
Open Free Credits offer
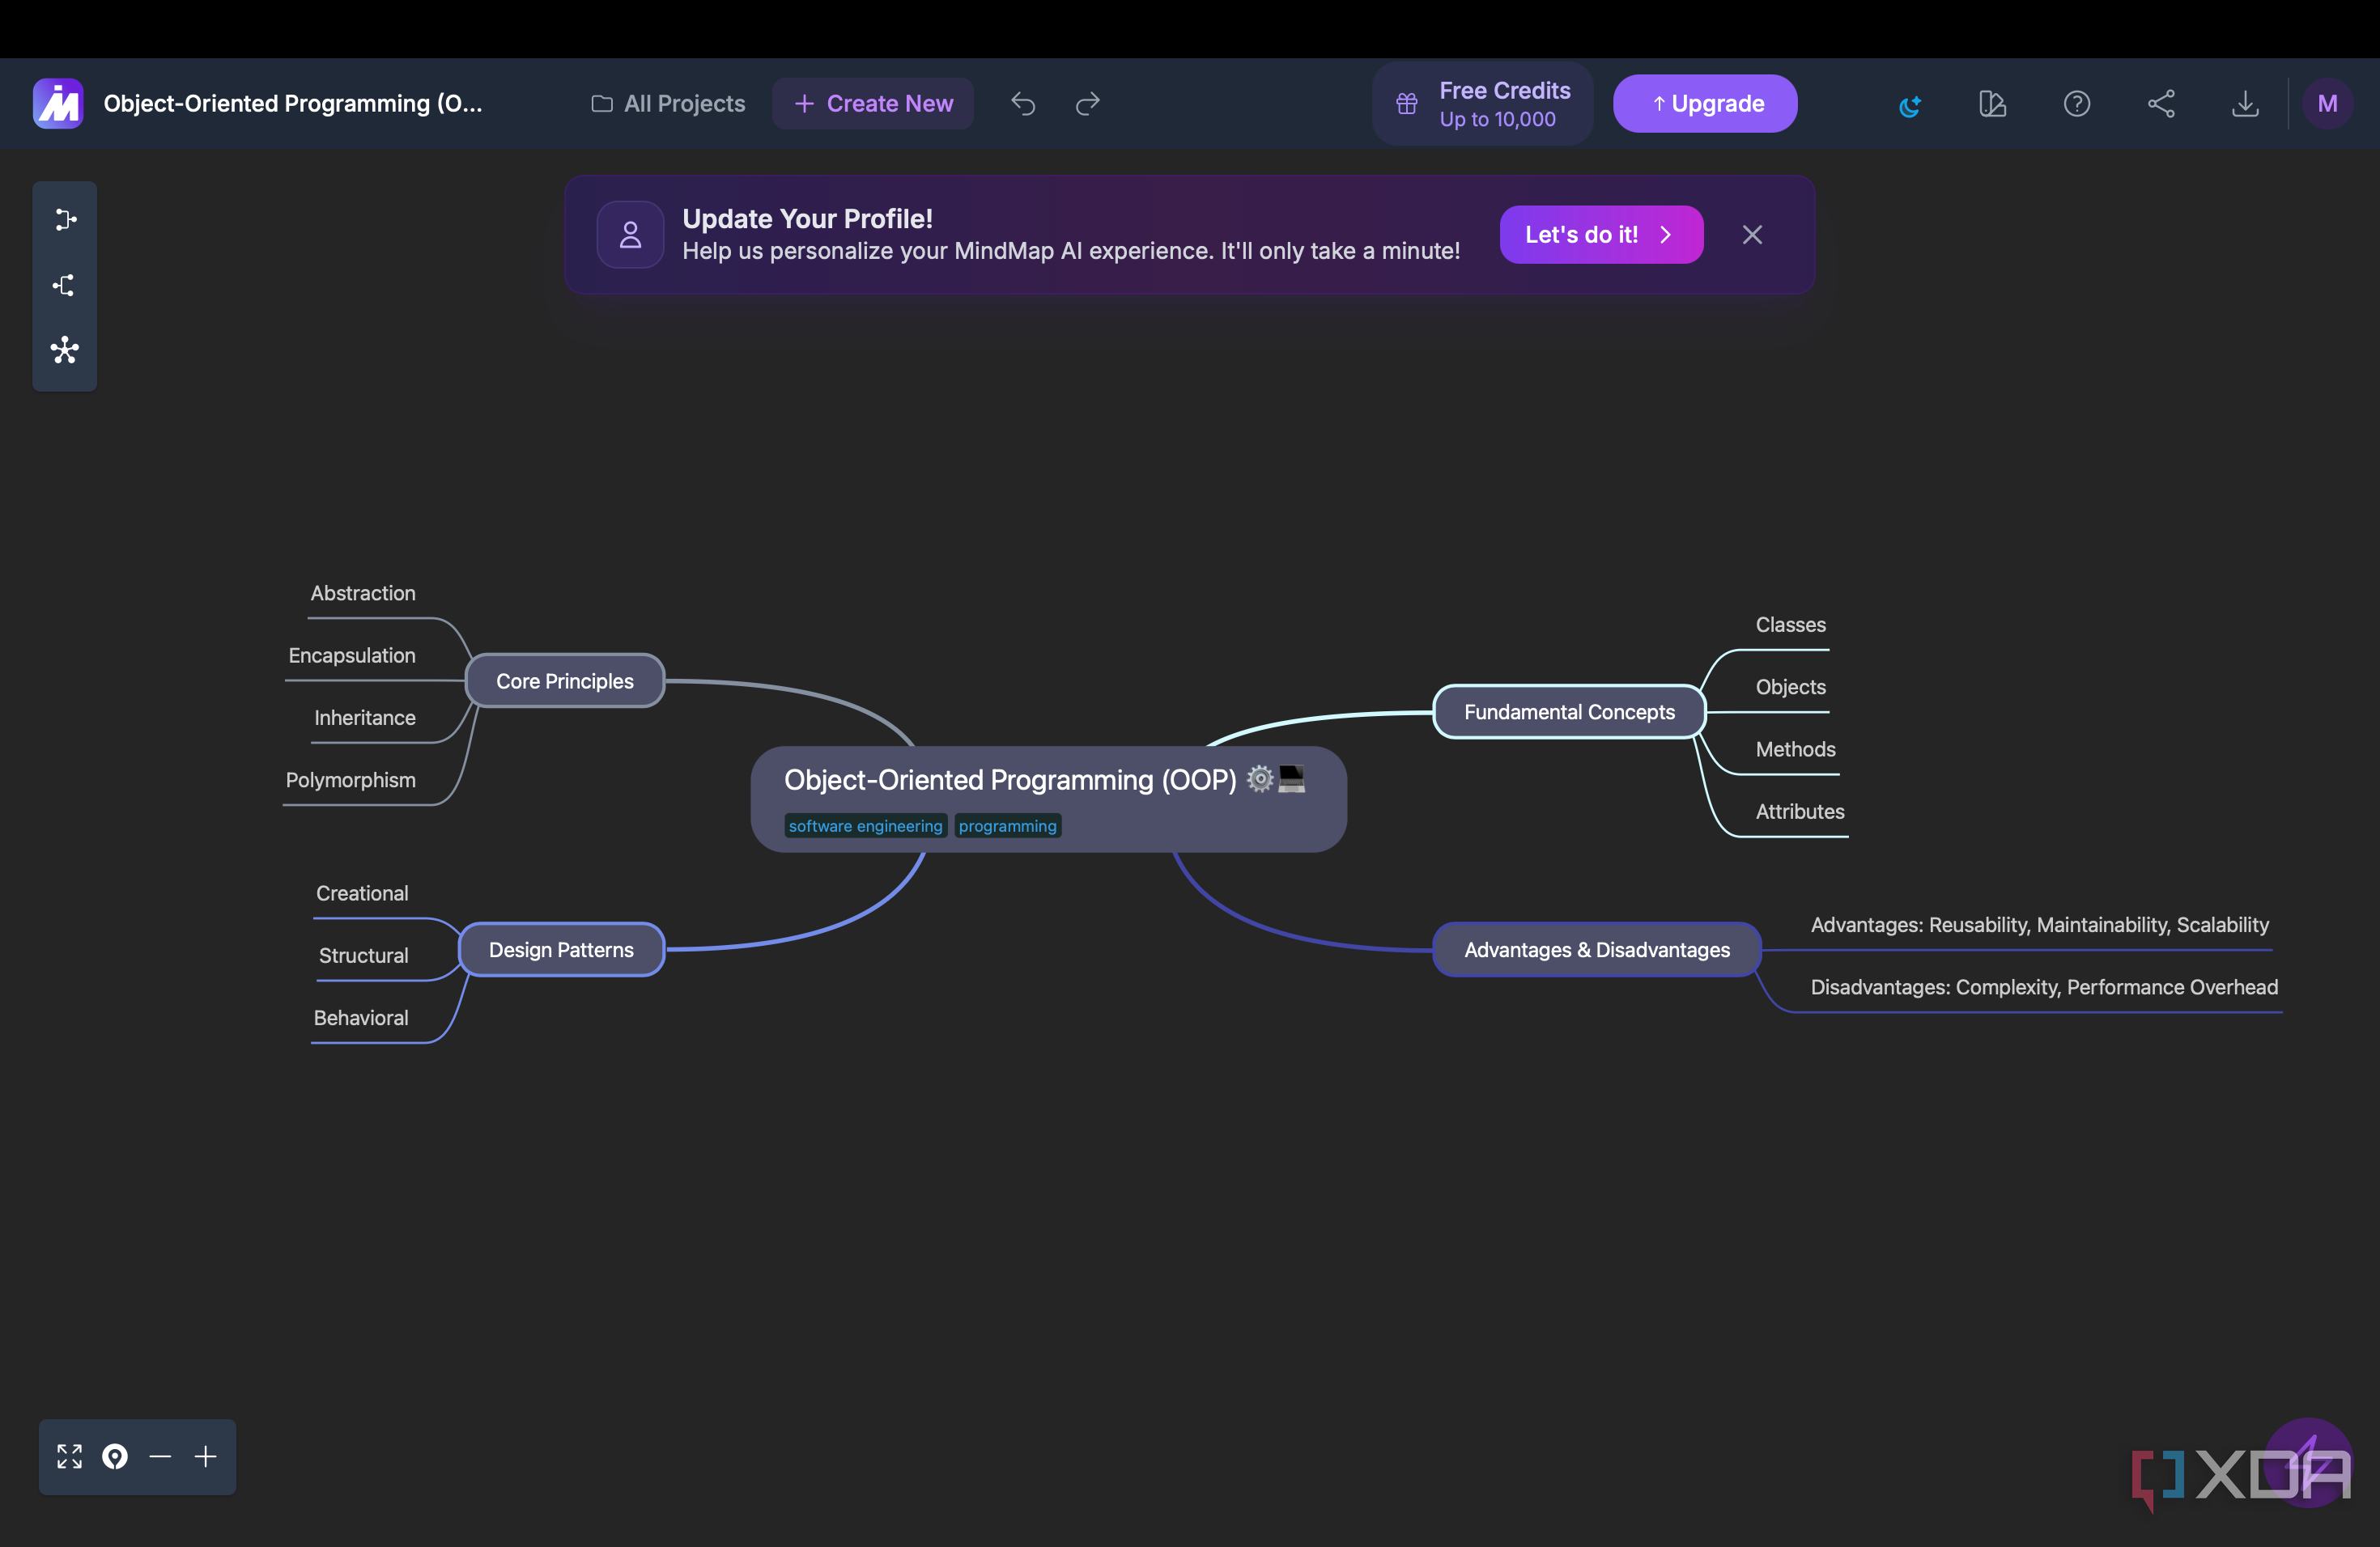click(1483, 104)
